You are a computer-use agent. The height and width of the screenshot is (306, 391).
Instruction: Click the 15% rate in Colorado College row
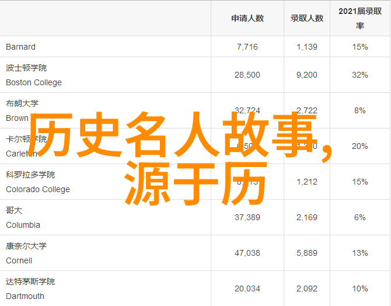[x=360, y=182]
